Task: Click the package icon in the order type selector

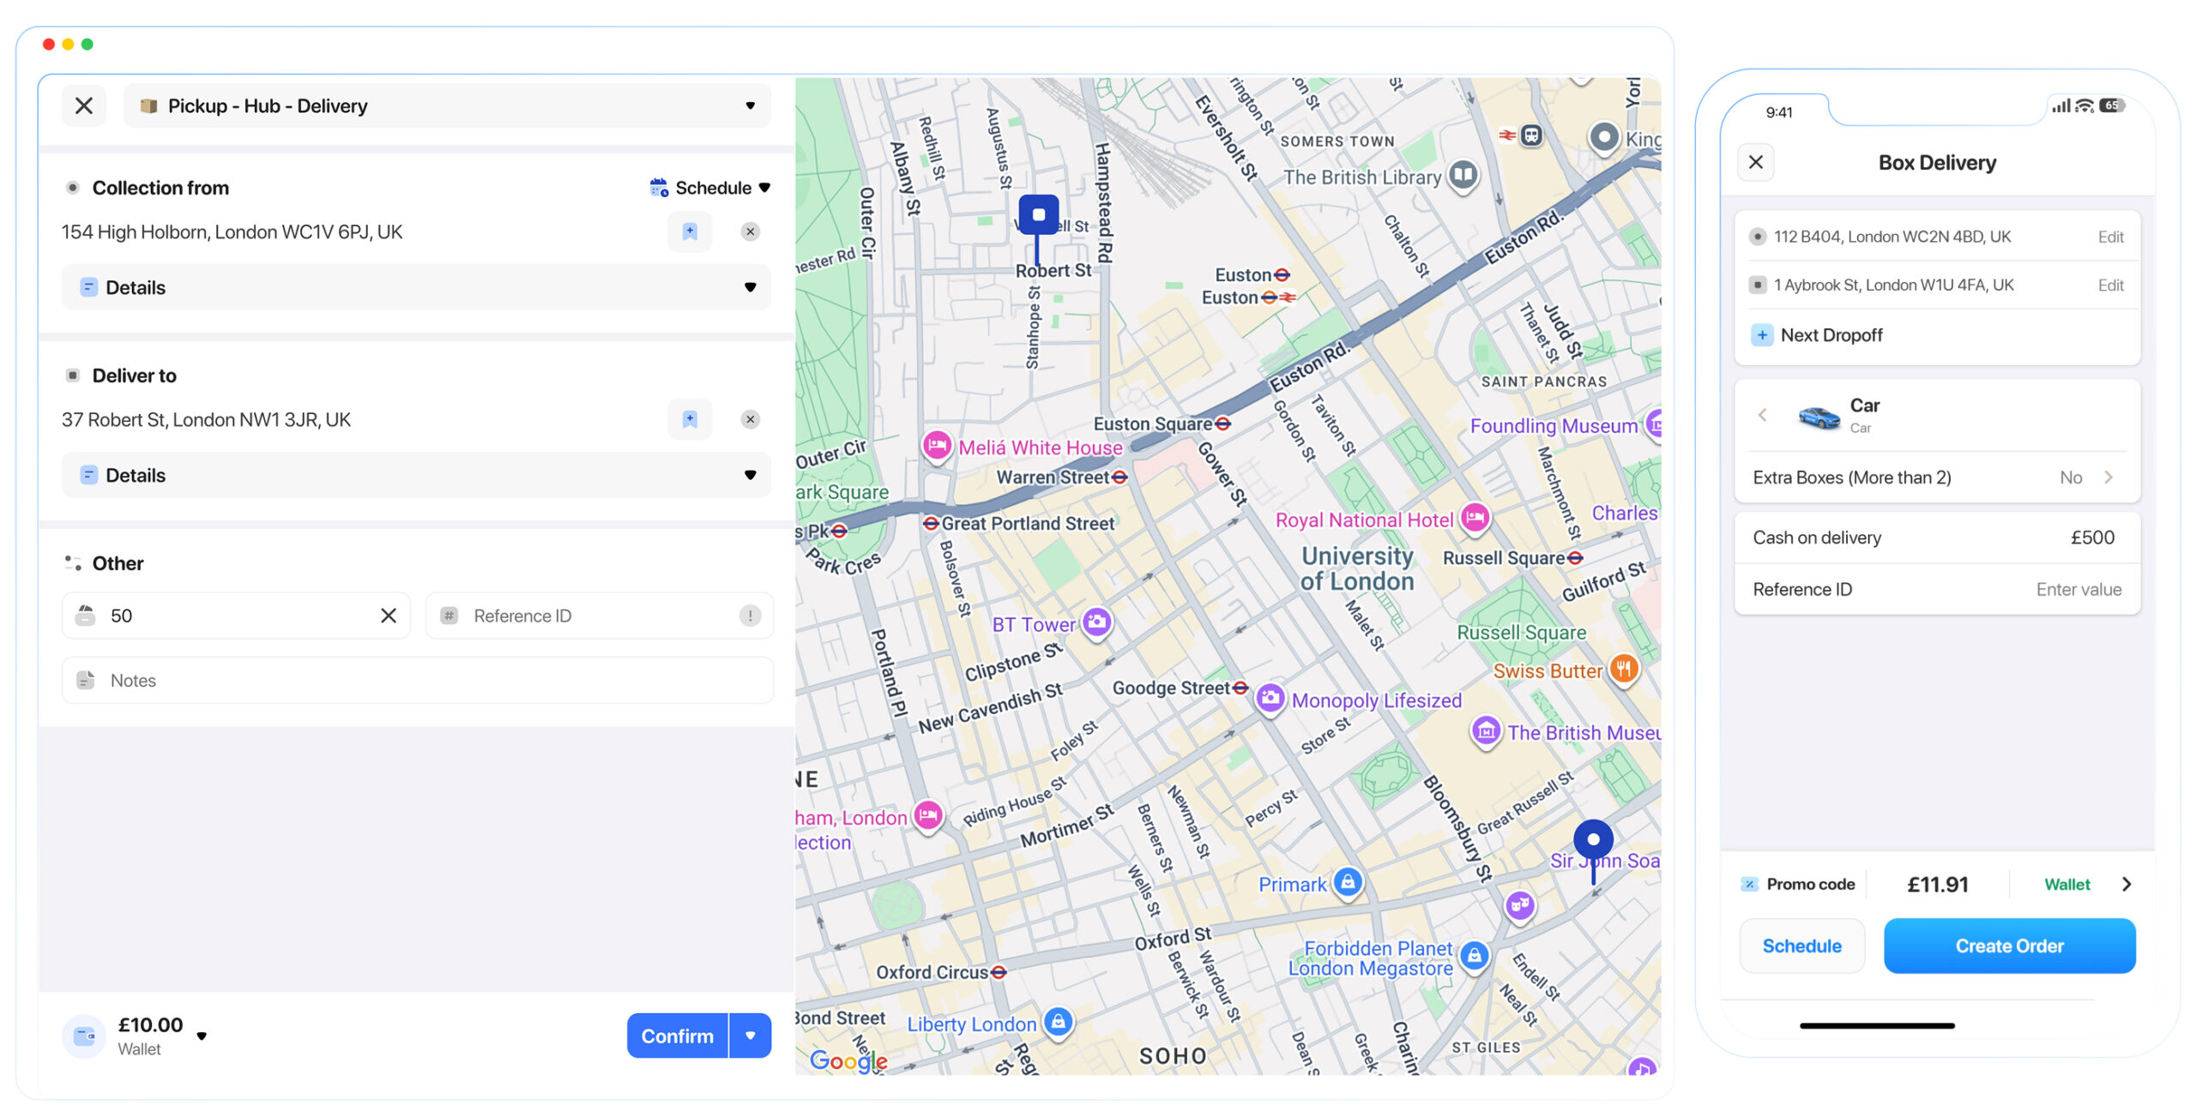Action: 150,105
